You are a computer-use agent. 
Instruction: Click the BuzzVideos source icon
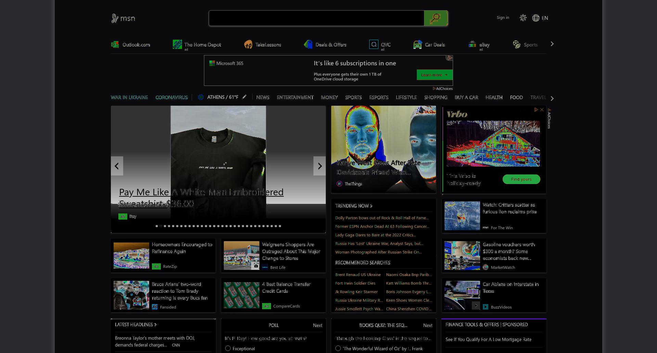tap(486, 307)
